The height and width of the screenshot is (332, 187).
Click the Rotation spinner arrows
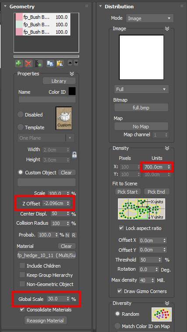click(156, 269)
